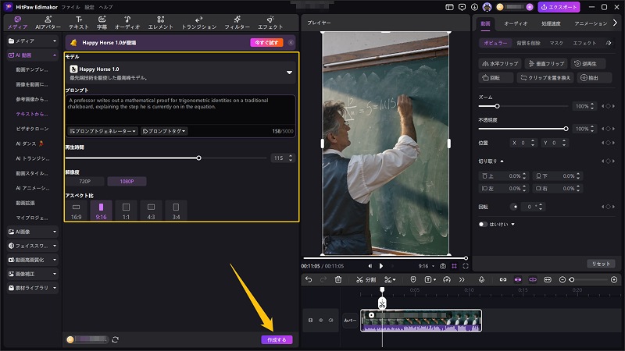Select the 背景を削除 sub-tab
This screenshot has height=351, width=625.
coord(528,43)
